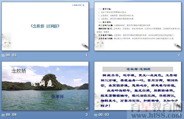The width and height of the screenshot is (184, 119).
Task: Click slide number 2 label
Action: tap(179, 55)
